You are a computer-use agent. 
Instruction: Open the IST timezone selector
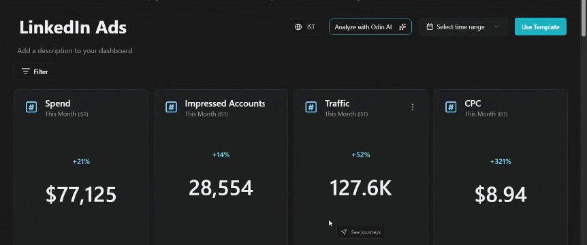pos(306,27)
